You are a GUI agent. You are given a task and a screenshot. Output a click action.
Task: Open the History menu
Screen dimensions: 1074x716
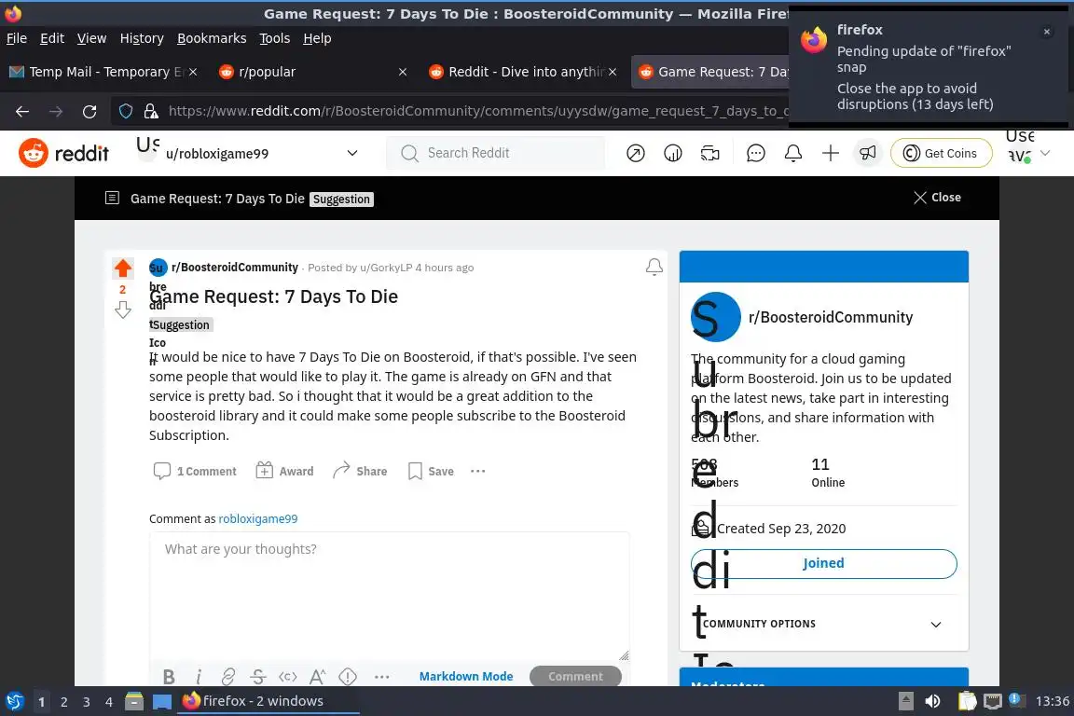click(x=142, y=38)
